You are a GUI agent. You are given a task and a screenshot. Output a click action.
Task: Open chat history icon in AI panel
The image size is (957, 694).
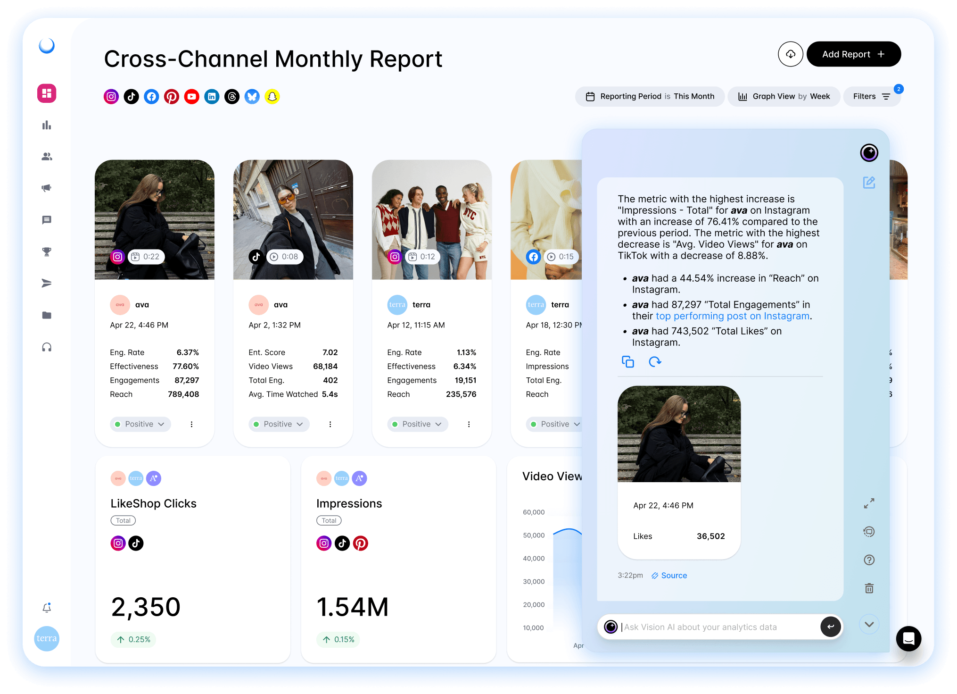(869, 532)
